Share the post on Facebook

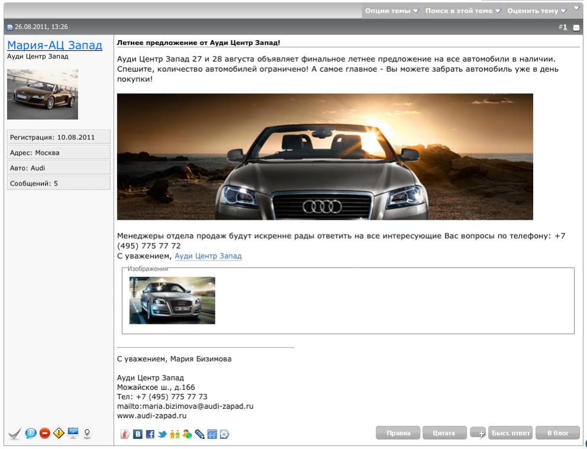coord(150,434)
